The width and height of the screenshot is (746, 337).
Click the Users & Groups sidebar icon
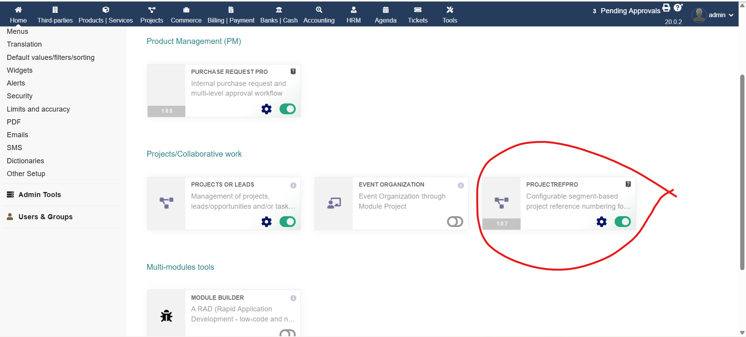click(10, 217)
